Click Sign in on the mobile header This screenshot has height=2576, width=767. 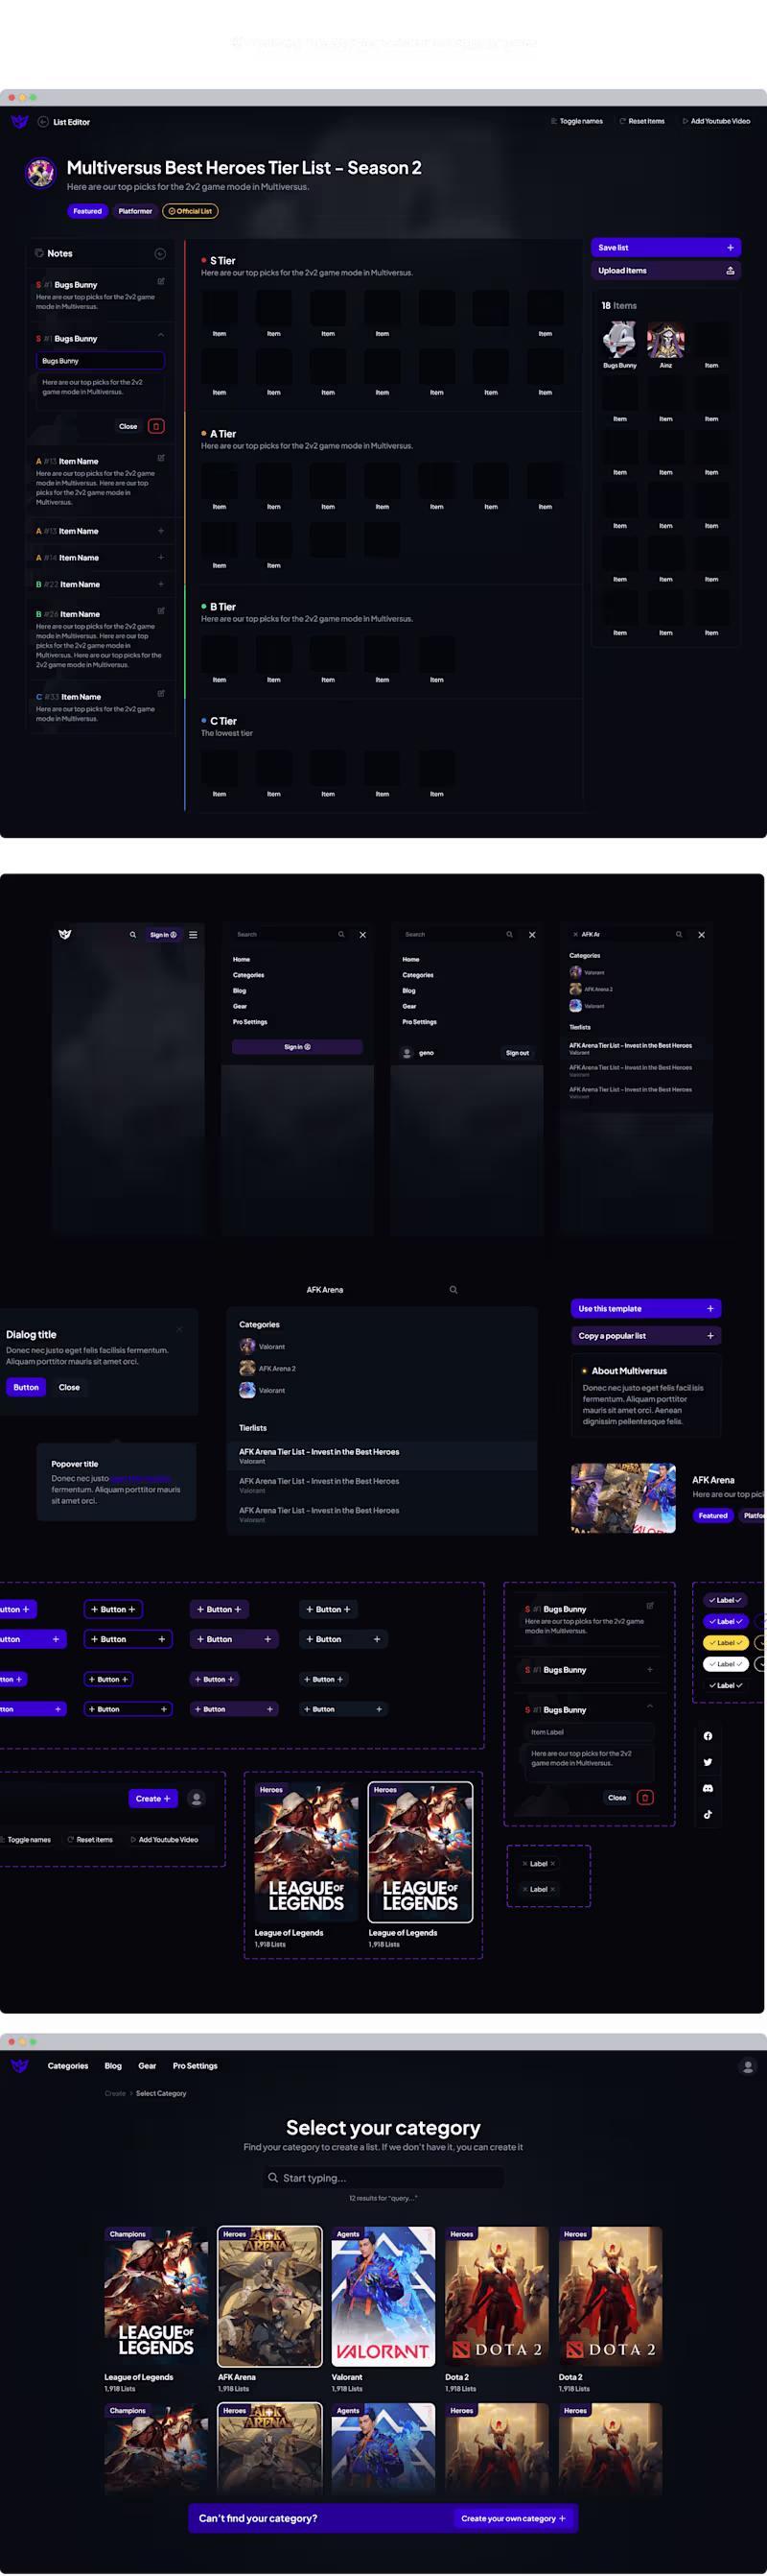point(163,935)
